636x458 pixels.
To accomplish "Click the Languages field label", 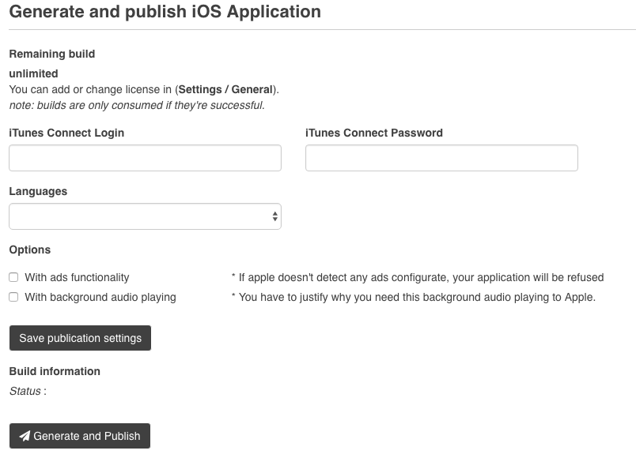I will pyautogui.click(x=38, y=191).
